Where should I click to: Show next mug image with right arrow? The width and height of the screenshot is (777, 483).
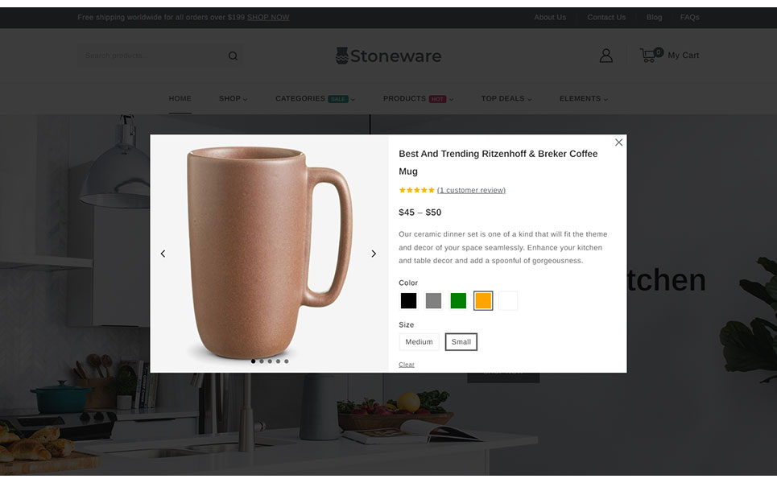coord(374,254)
